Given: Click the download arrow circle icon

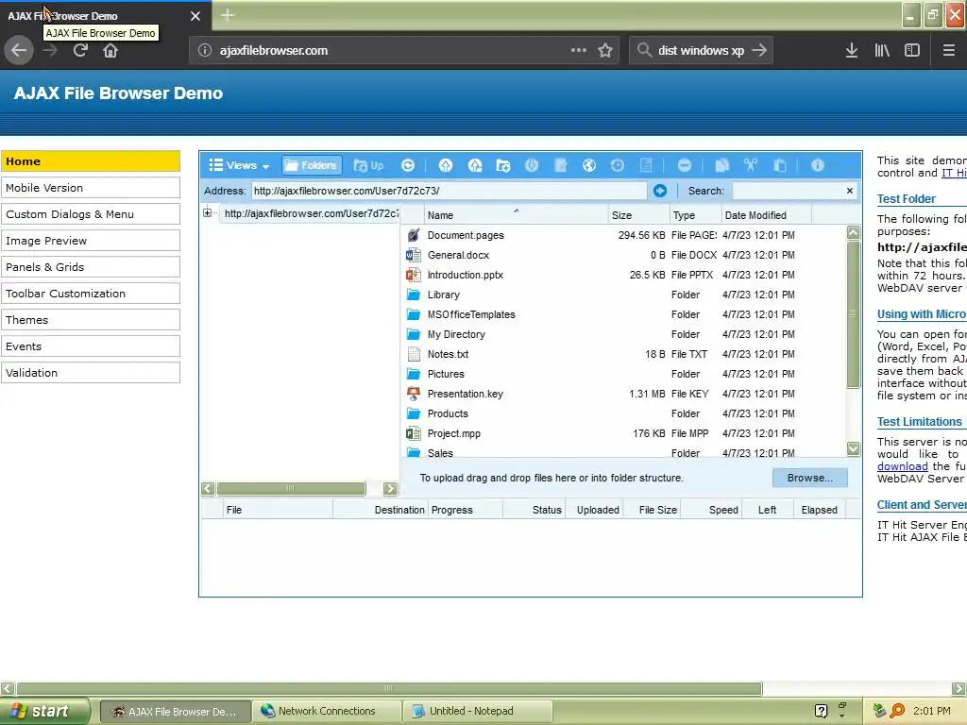Looking at the screenshot, I should pos(532,165).
